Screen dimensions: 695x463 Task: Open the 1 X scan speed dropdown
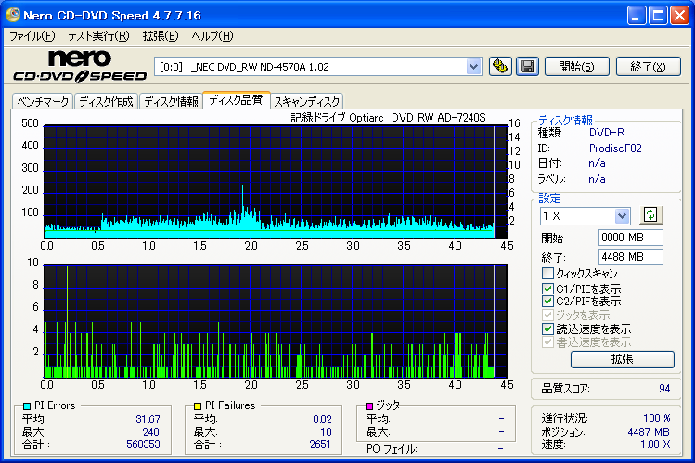pos(622,216)
